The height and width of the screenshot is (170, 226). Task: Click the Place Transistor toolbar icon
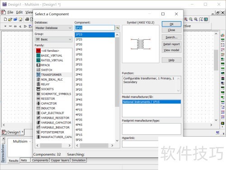pyautogui.click(x=20, y=26)
